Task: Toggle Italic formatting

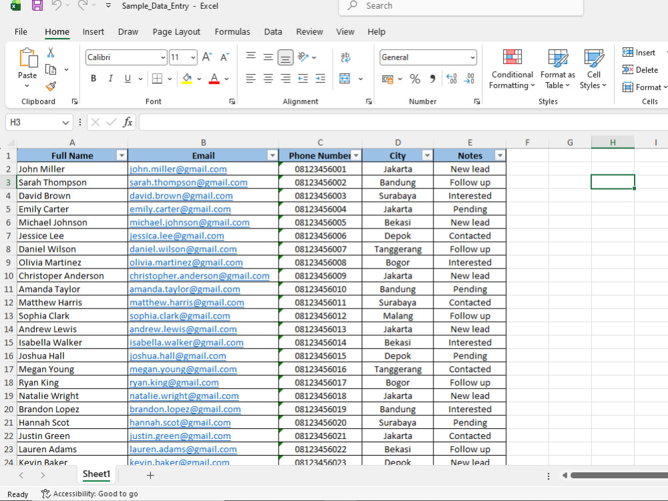Action: point(110,78)
